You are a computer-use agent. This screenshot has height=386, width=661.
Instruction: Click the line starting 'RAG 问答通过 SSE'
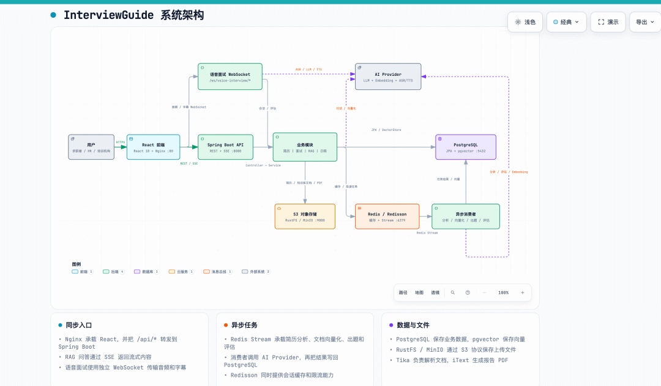coord(108,357)
